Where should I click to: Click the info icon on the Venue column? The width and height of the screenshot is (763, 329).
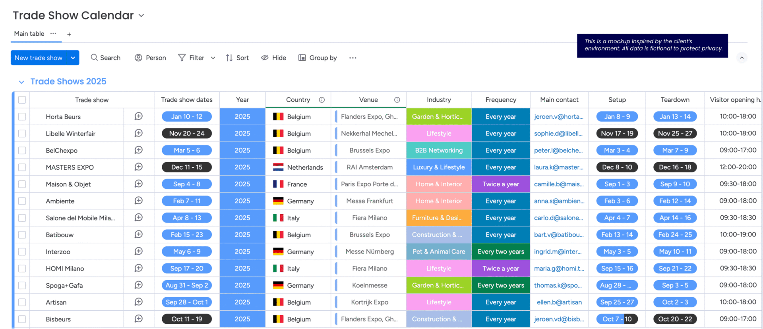[x=397, y=100]
